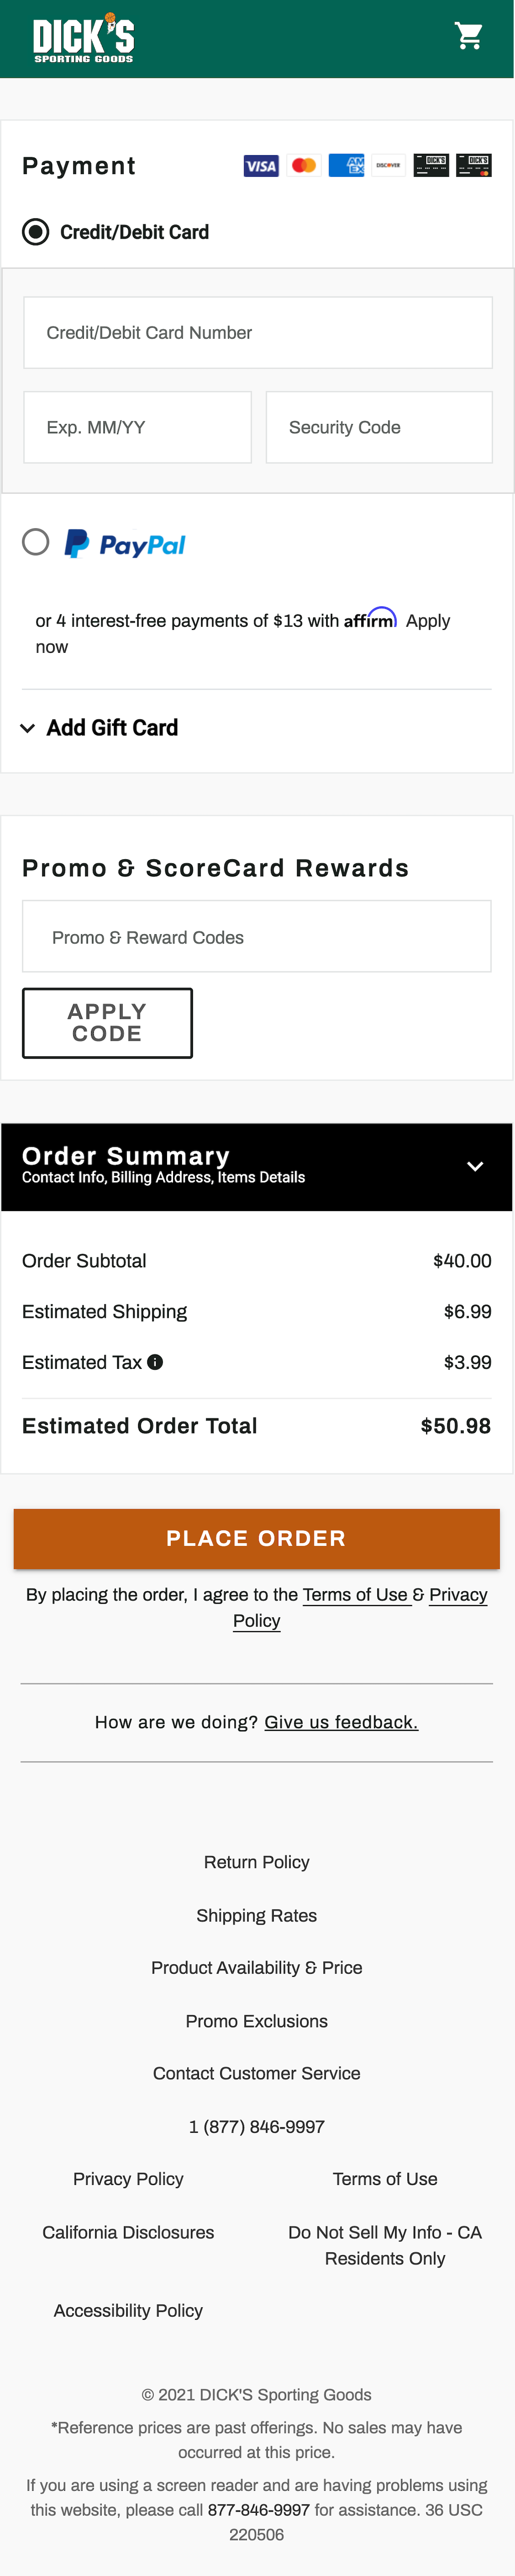The image size is (515, 2576).
Task: Click the Apply Code button
Action: click(107, 1022)
